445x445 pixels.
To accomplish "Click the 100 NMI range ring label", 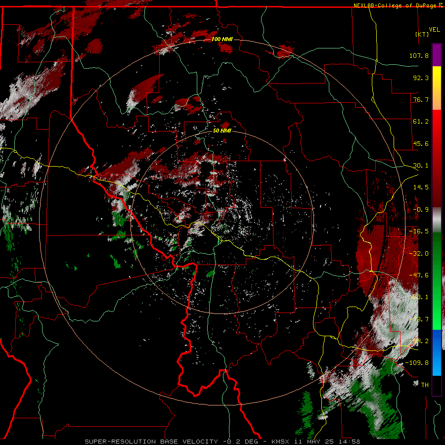I will click(222, 39).
